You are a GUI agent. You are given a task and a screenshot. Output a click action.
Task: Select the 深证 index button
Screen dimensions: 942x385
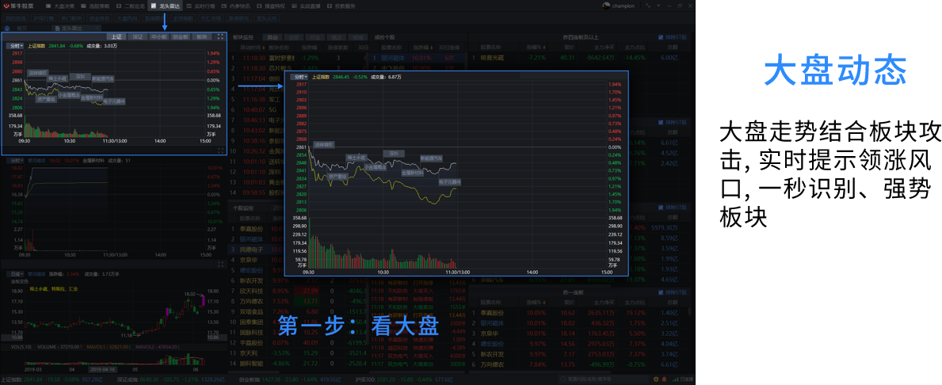click(138, 36)
